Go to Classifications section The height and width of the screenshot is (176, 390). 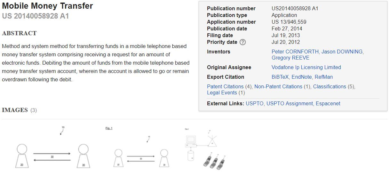coord(330,86)
